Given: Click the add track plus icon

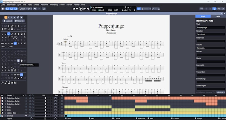Looking at the screenshot, I should coord(2,95).
